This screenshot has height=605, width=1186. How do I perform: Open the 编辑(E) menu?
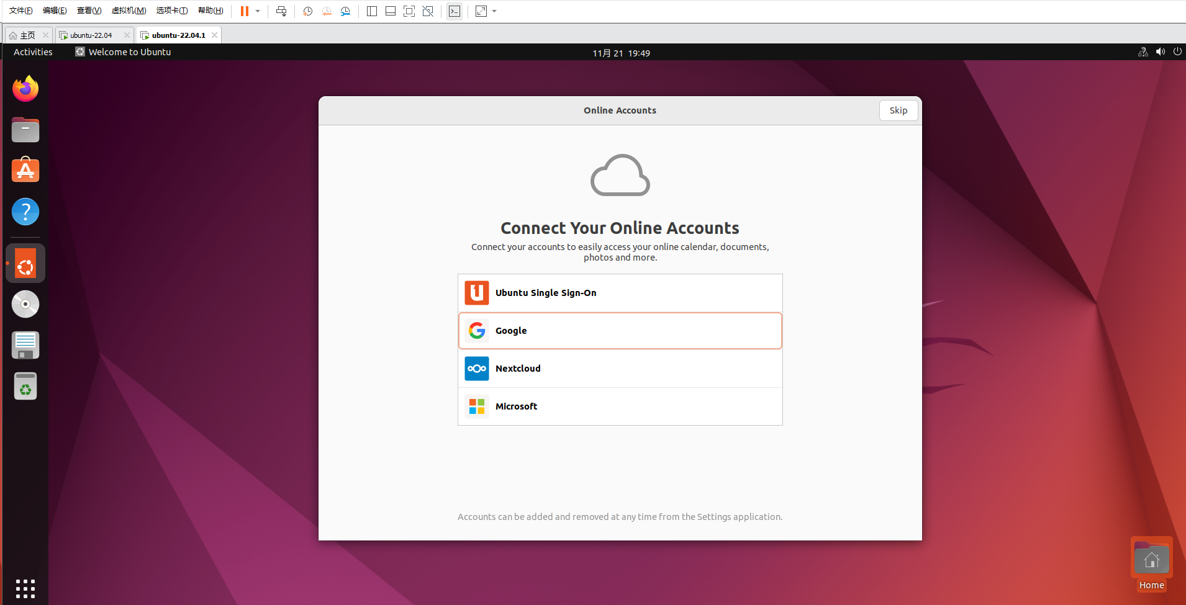[55, 11]
